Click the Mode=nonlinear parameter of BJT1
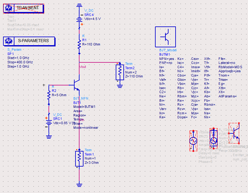 point(86,128)
